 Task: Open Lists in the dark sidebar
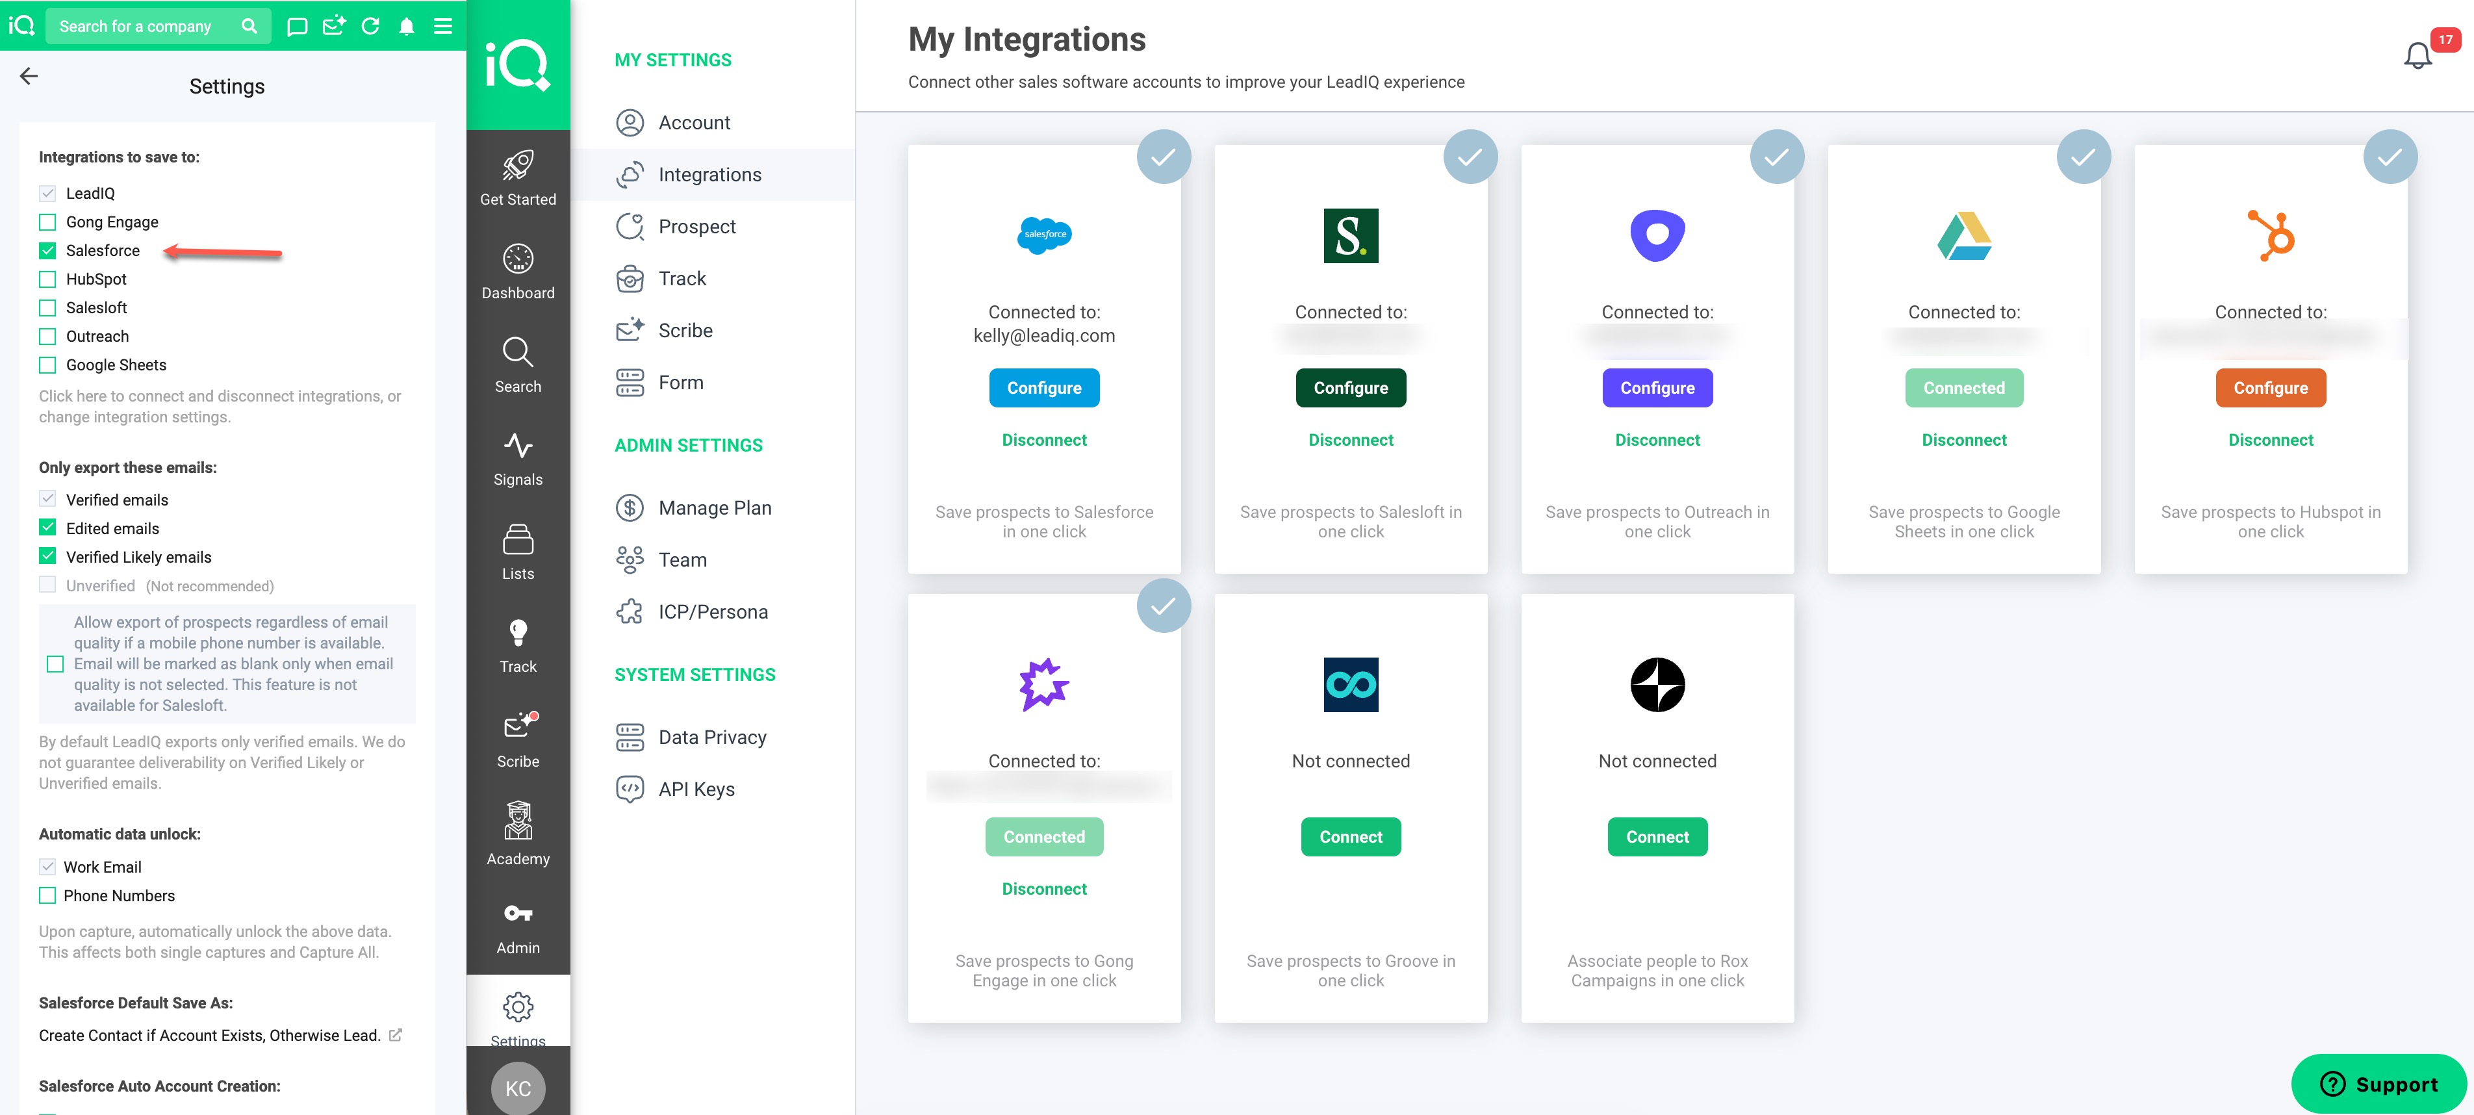518,551
